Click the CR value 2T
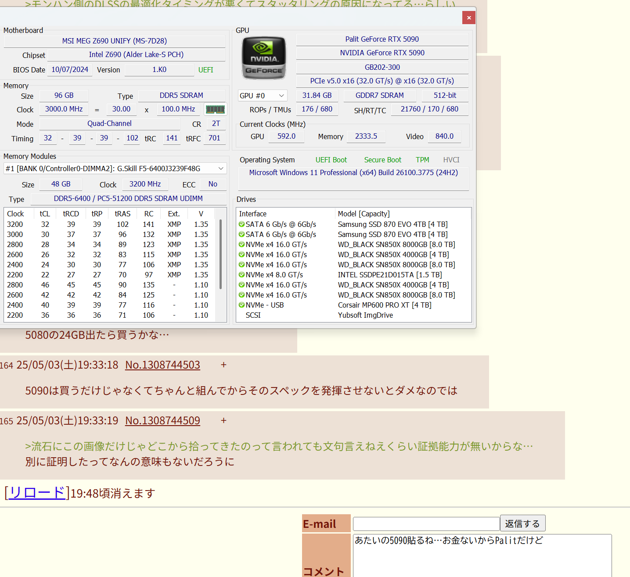Viewport: 630px width, 577px height. [216, 123]
